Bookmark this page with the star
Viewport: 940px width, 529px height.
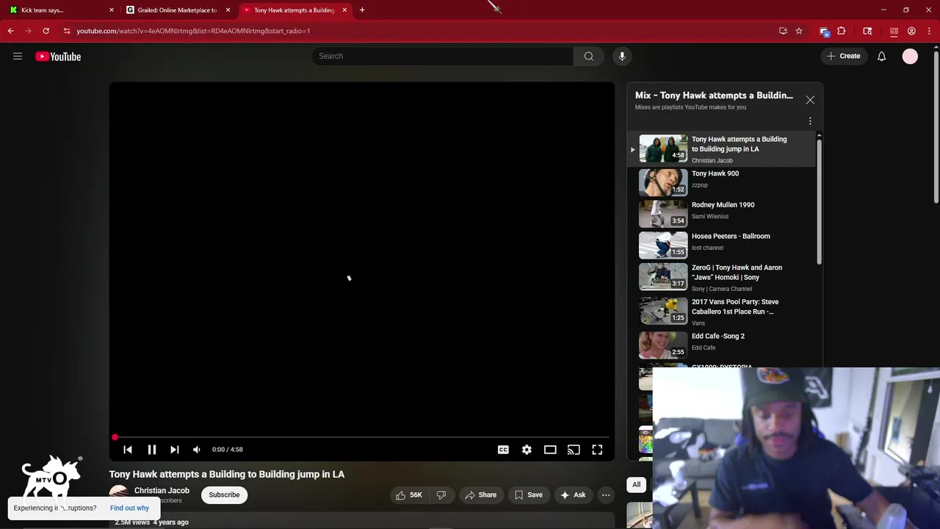(x=799, y=31)
